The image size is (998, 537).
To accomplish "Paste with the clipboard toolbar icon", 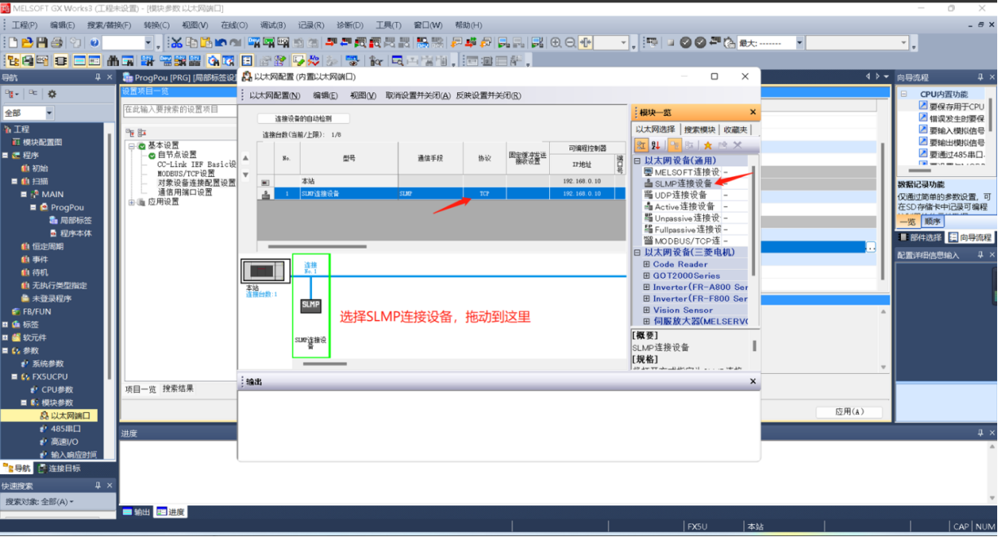I will [206, 42].
